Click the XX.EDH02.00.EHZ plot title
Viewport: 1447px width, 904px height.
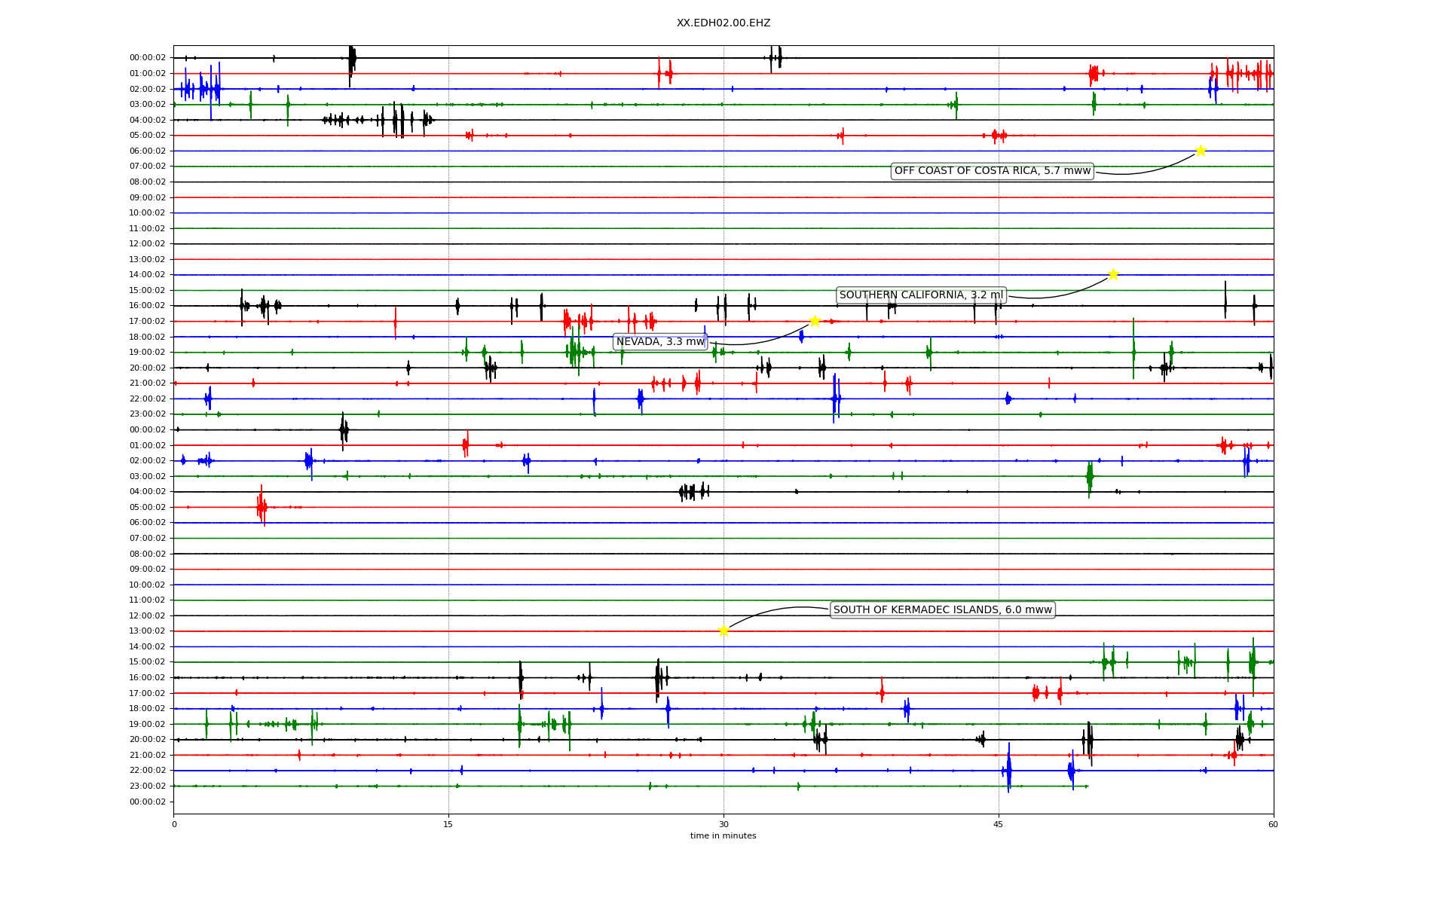coord(723,23)
